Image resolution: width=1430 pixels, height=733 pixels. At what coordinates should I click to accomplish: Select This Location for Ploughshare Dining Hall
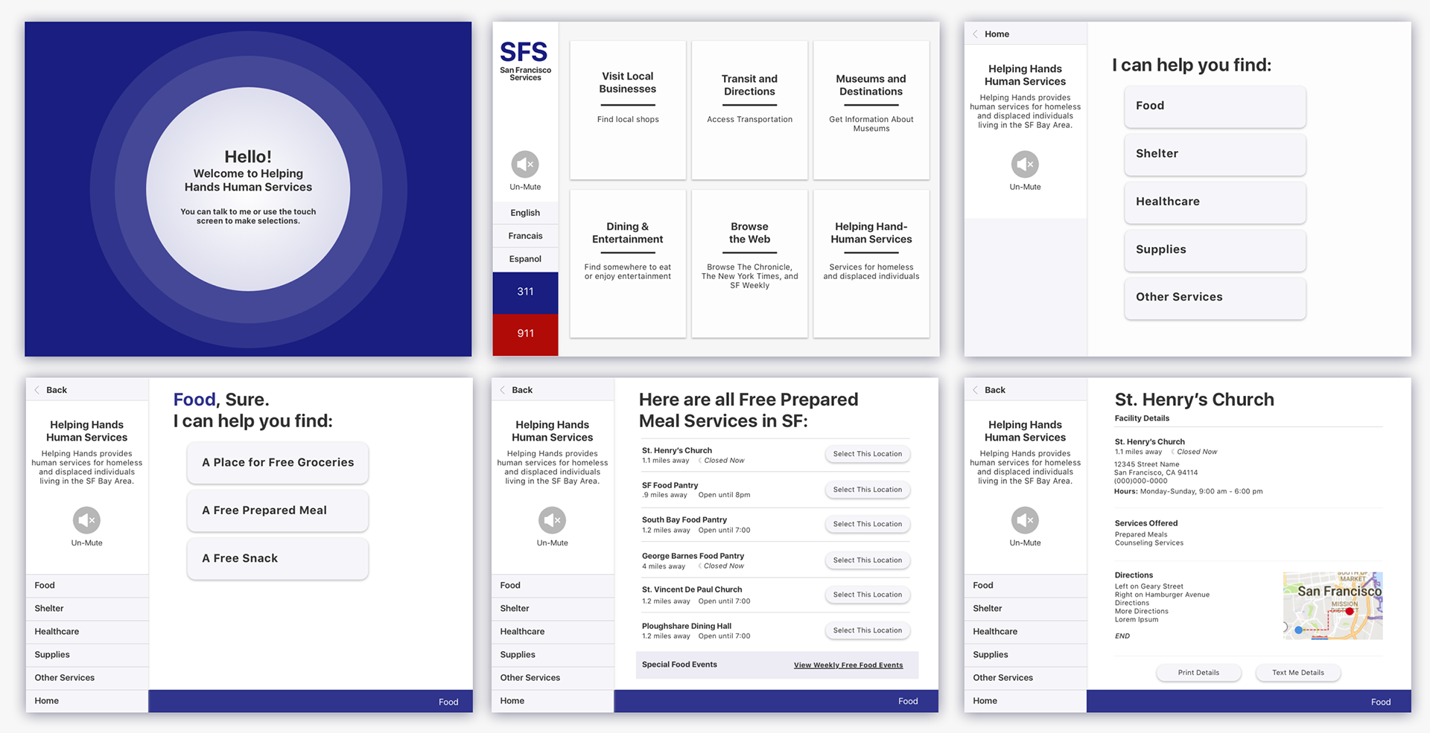(867, 630)
